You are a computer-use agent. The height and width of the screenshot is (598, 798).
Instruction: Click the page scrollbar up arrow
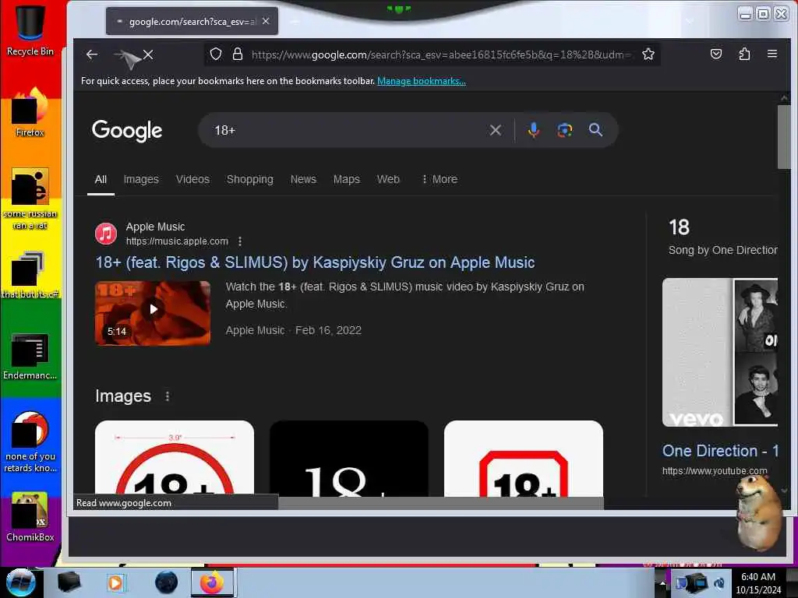[784, 97]
